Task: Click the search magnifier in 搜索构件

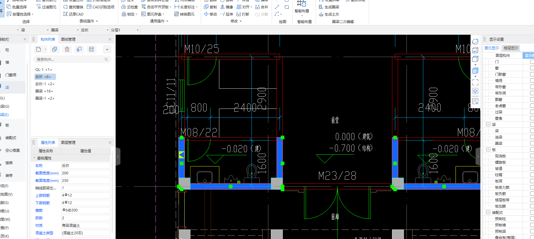Action: coord(106,60)
